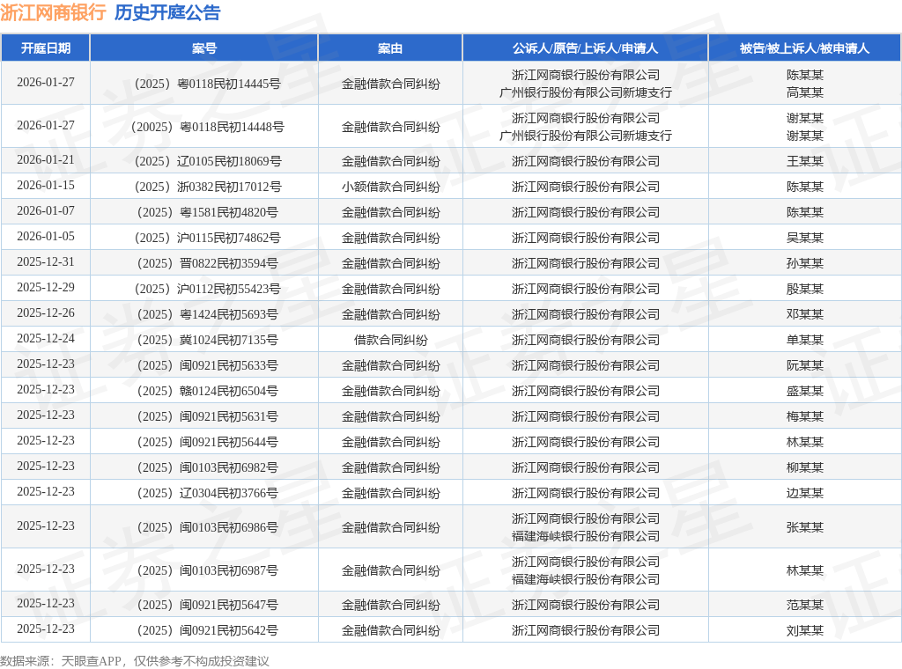
Task: Select the 案由 column header
Action: coord(390,48)
